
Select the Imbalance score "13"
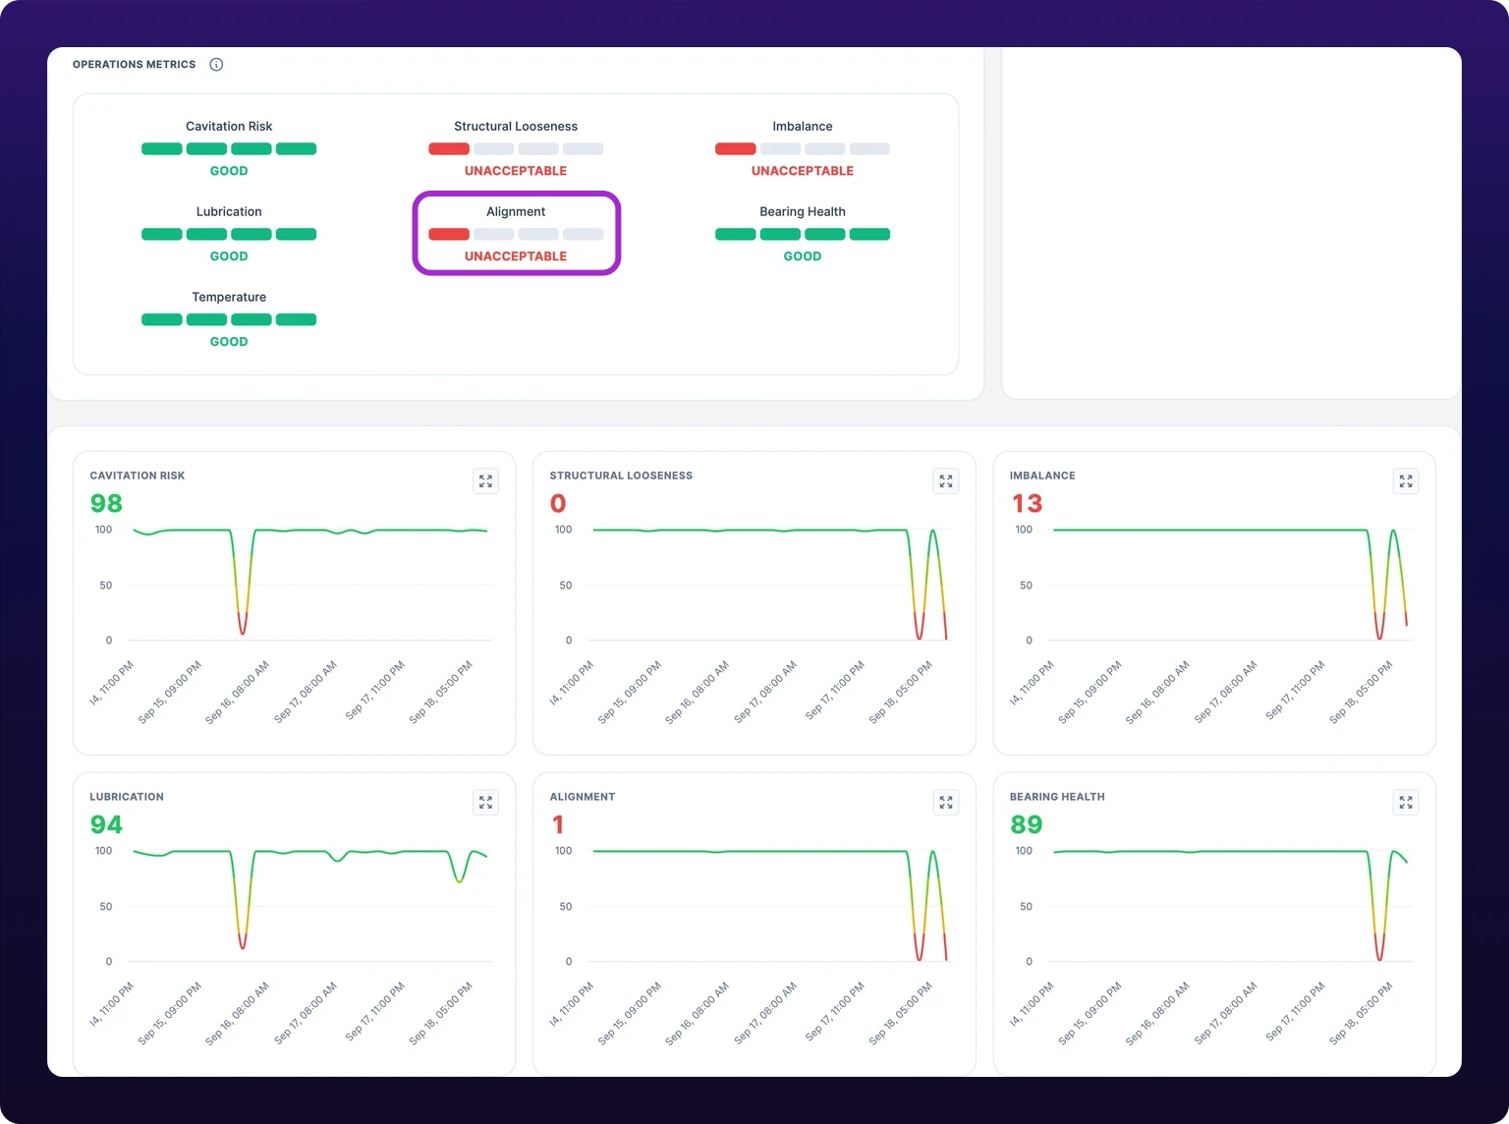(1027, 504)
